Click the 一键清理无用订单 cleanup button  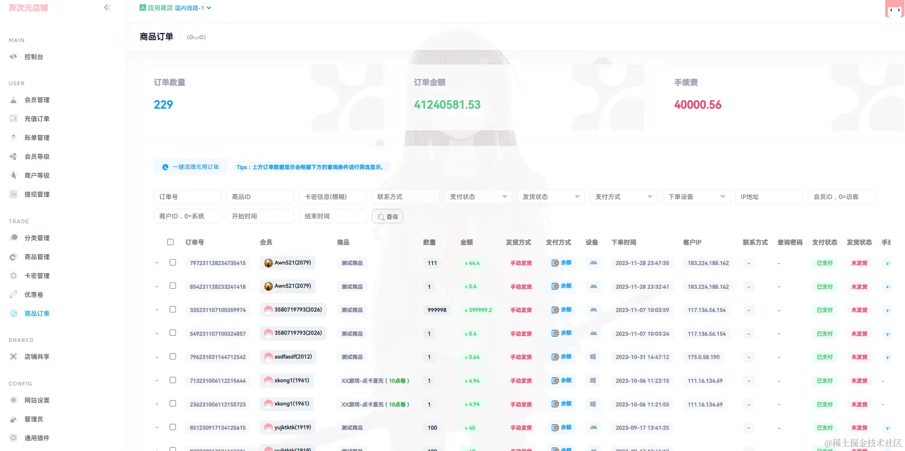coord(191,167)
